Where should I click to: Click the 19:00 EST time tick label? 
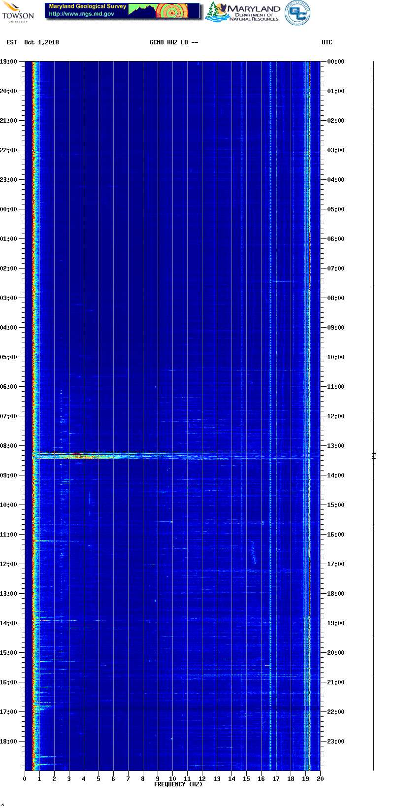pos(9,62)
